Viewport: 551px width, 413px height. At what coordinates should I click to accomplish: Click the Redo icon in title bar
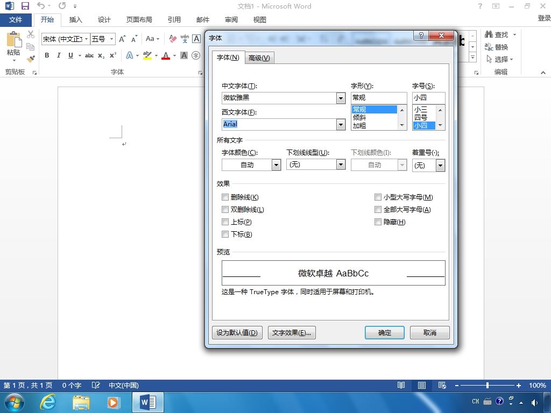point(62,5)
